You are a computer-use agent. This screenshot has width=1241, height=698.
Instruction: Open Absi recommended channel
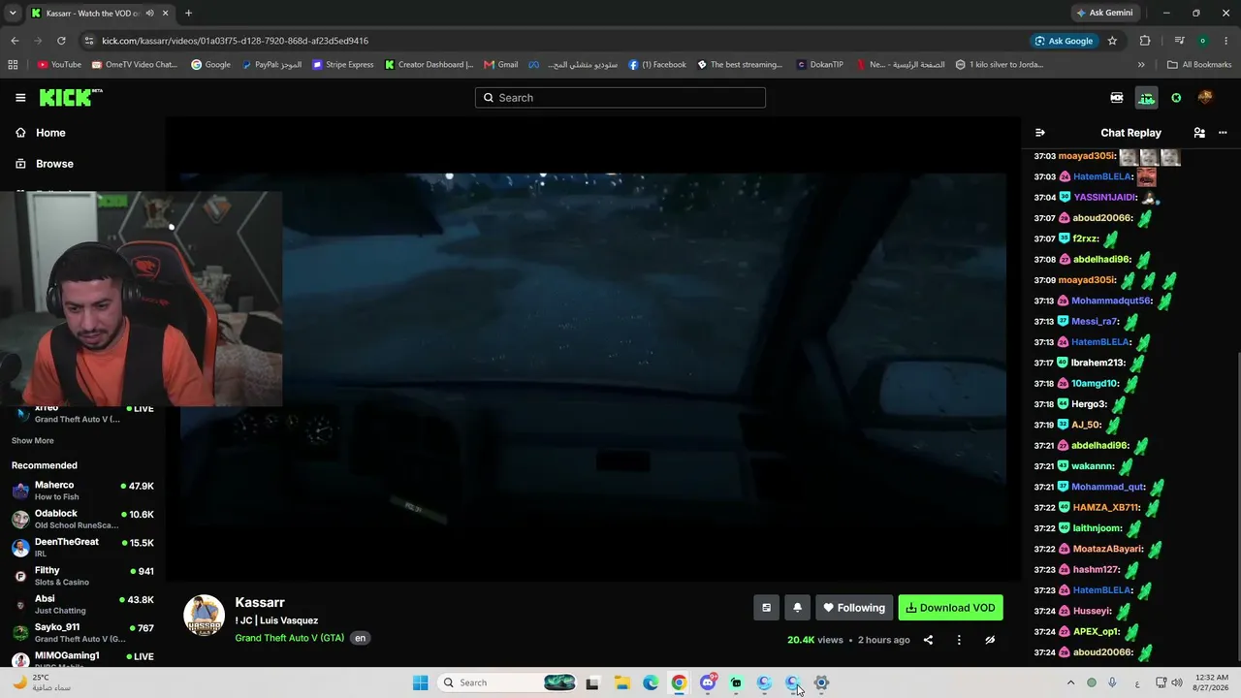click(82, 604)
